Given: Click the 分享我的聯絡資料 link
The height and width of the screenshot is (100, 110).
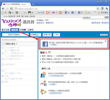Looking at the screenshot, I should tap(56, 76).
